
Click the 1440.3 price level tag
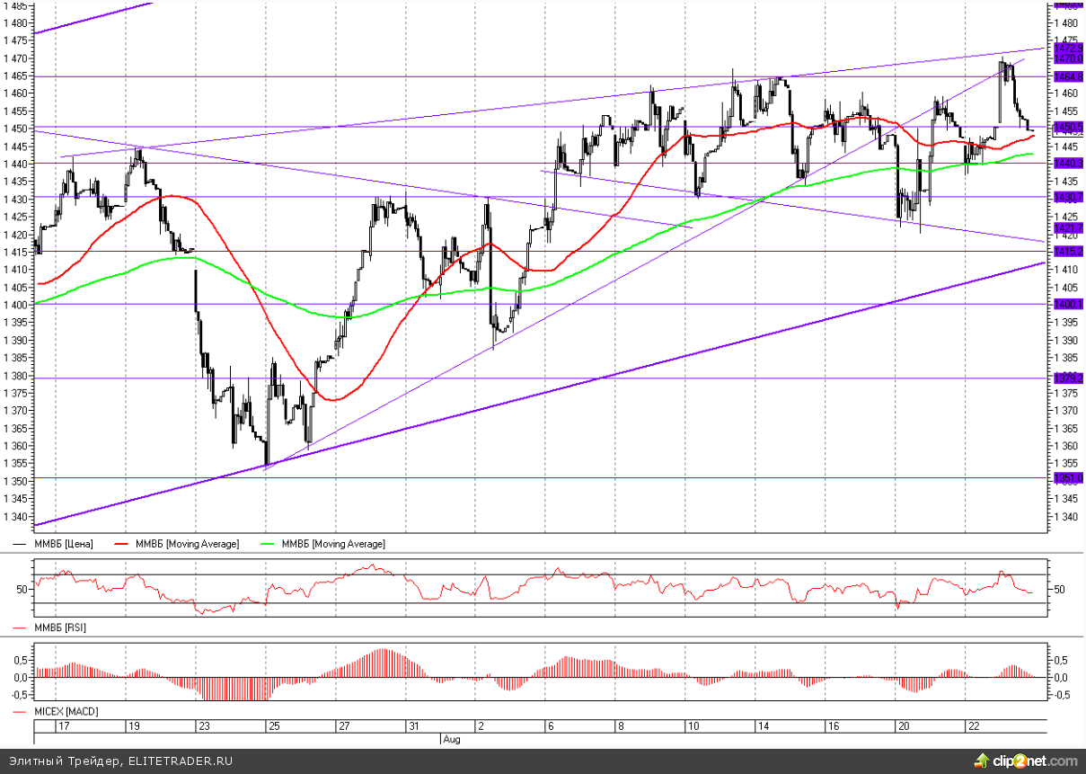coord(1068,163)
